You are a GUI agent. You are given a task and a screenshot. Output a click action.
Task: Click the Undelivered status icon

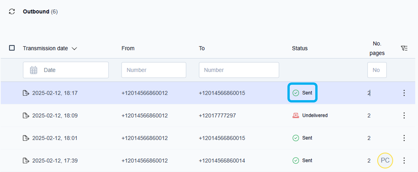click(296, 116)
